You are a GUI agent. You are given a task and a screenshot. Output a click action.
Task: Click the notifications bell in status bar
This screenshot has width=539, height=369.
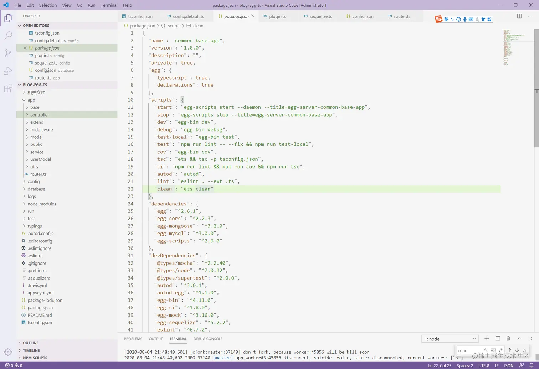(532, 365)
